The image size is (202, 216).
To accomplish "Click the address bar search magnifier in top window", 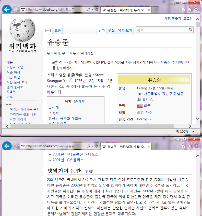I will pos(89,9).
